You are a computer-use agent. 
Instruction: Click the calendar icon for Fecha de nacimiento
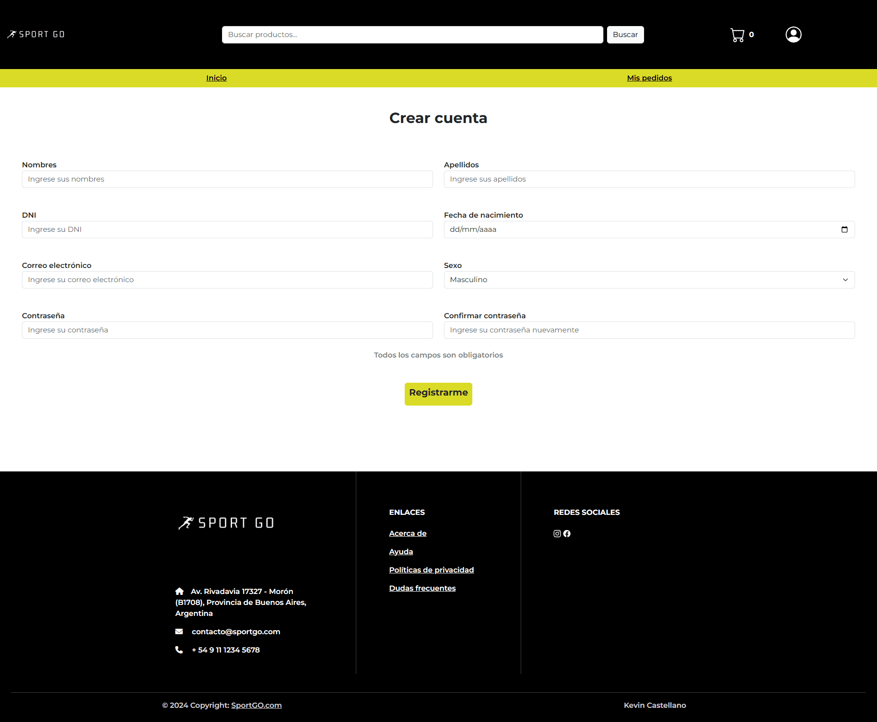[845, 229]
